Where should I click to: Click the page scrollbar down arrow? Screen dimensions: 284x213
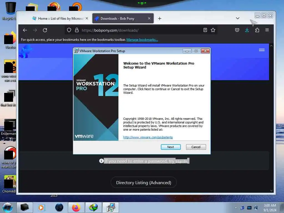pyautogui.click(x=271, y=190)
